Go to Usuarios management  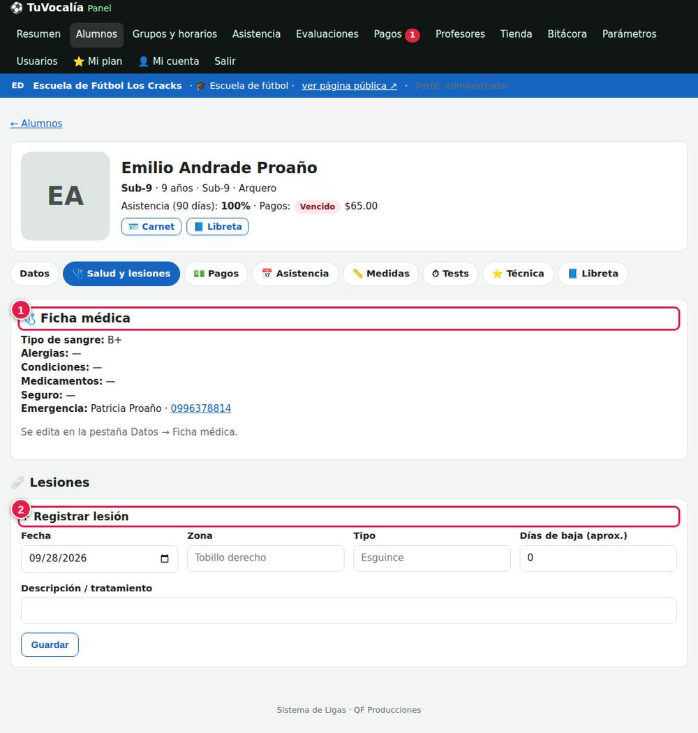(37, 61)
